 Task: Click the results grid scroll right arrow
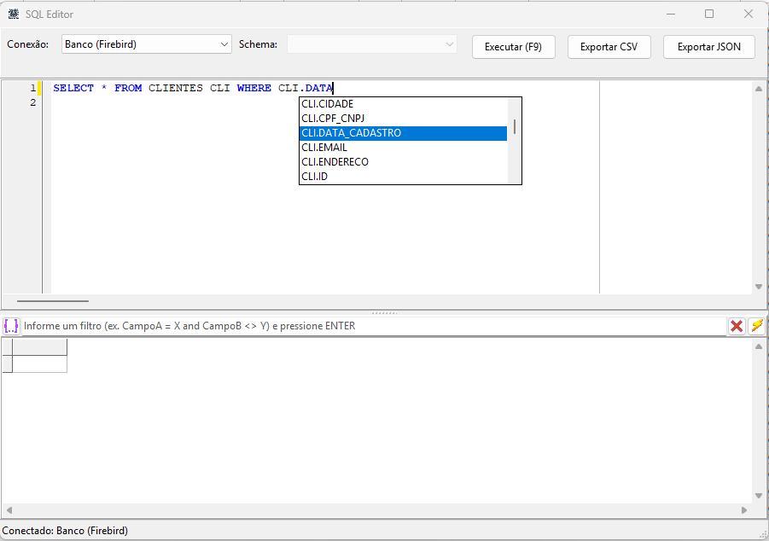pos(744,510)
